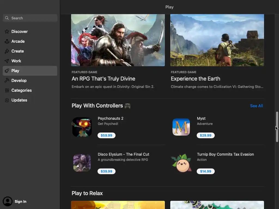The width and height of the screenshot is (279, 209).
Task: Click 'Turnip Boy Commits Tax Evasion' title
Action: (225, 154)
